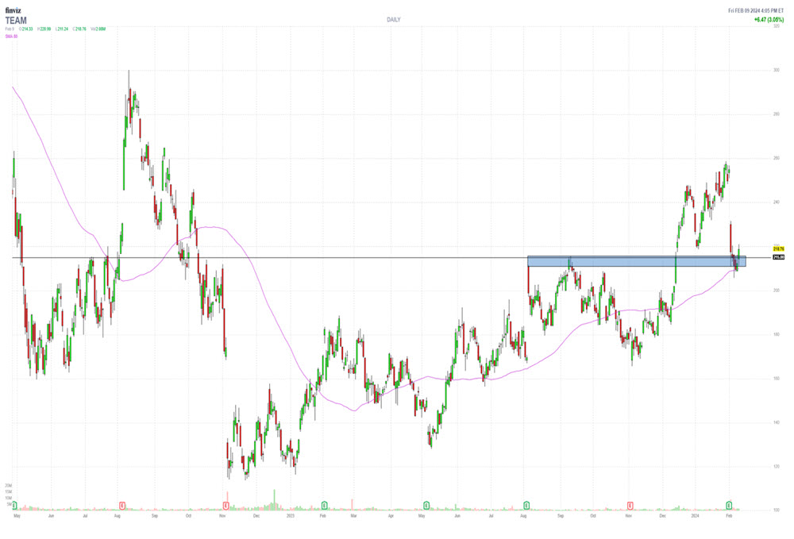Screen dimensions: 794x539
Task: Open the red November 2023 earnings marker
Action: [x=630, y=505]
